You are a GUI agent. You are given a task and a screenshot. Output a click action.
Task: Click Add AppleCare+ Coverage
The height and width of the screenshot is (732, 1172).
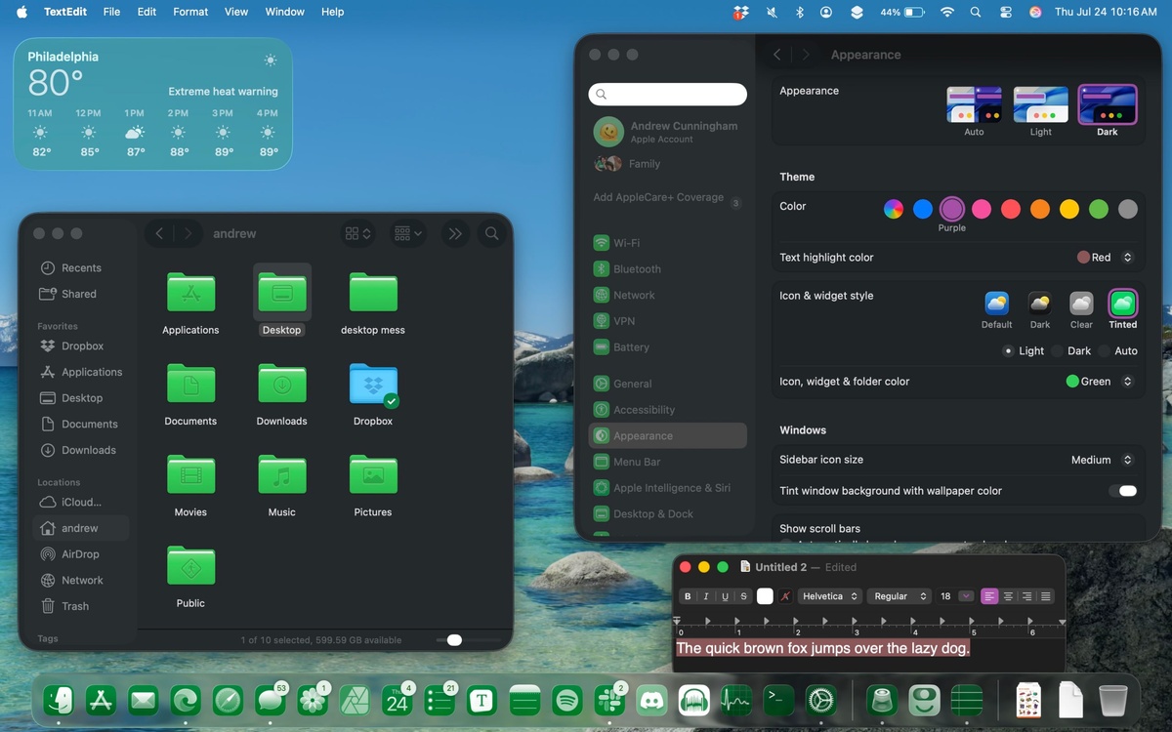click(x=668, y=198)
